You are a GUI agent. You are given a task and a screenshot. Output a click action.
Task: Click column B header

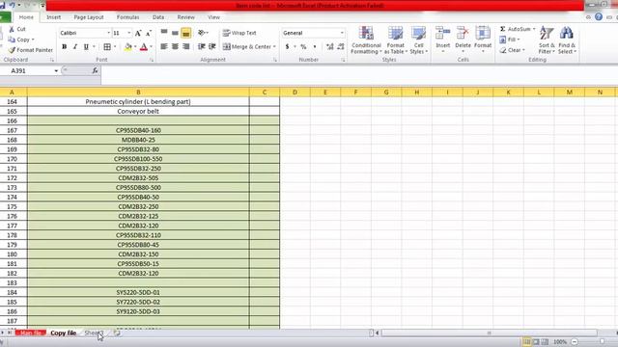138,93
